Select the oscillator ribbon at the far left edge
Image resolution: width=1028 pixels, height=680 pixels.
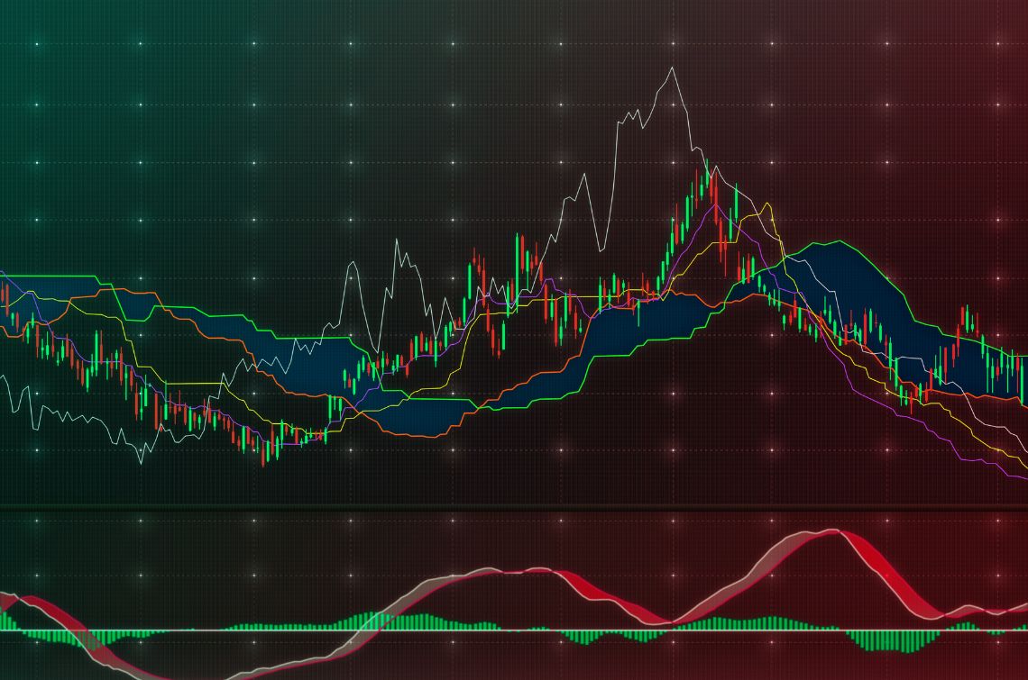(9, 596)
